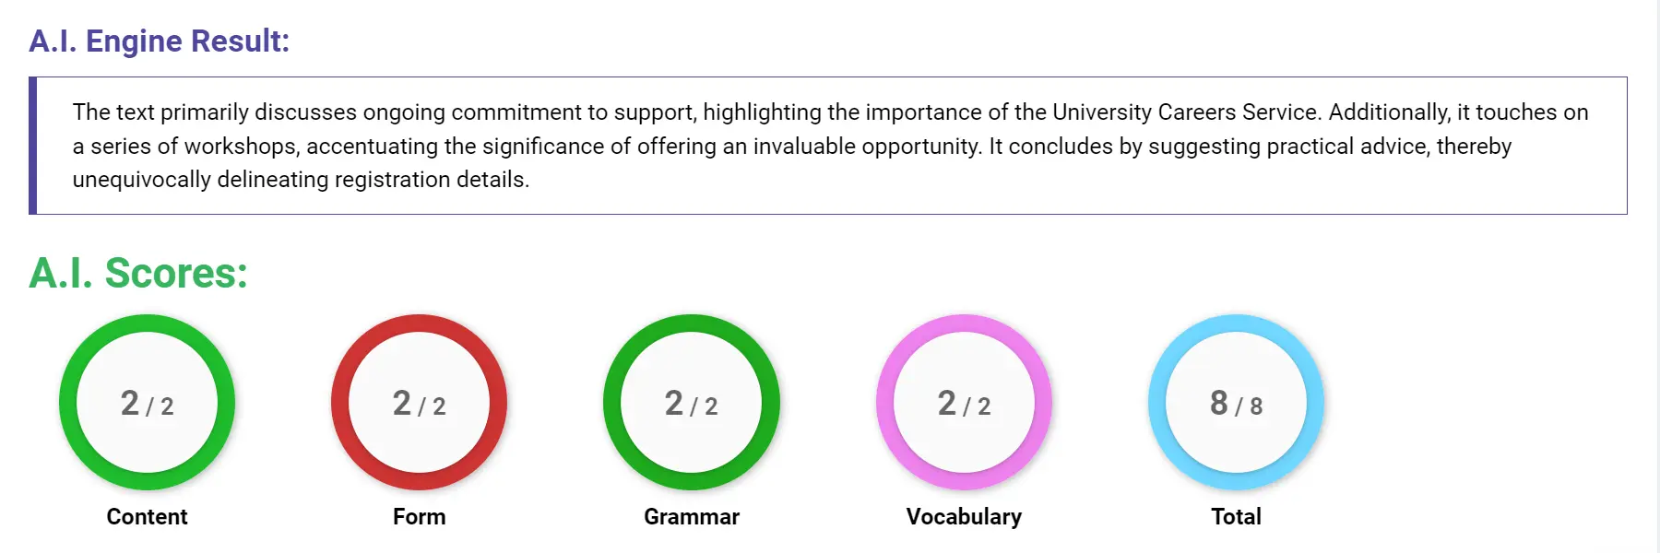Image resolution: width=1660 pixels, height=553 pixels.
Task: Click the Content label below its circle
Action: point(146,517)
